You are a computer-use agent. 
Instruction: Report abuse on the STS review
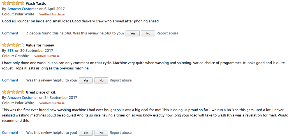click(x=121, y=80)
